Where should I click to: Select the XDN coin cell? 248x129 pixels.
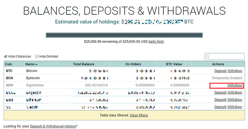(x=10, y=85)
